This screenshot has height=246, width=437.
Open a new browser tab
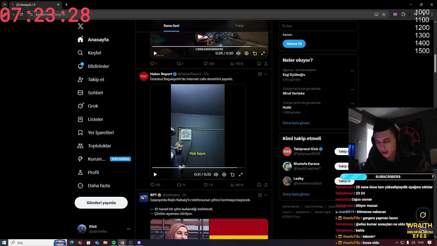tap(66, 5)
